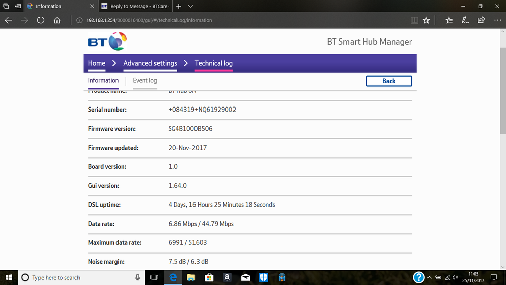Select firmware version SG4B1000B506

point(190,129)
